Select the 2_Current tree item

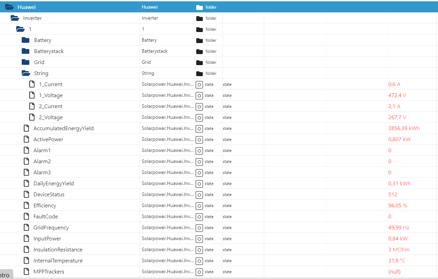pos(51,106)
